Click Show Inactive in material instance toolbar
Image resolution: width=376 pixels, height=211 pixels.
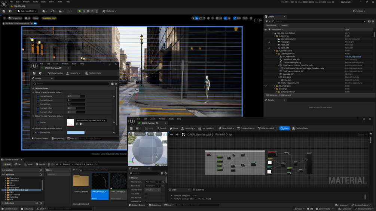(55, 73)
